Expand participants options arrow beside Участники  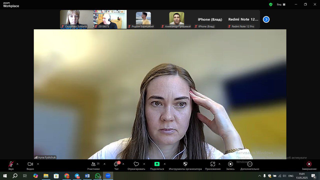104,164
